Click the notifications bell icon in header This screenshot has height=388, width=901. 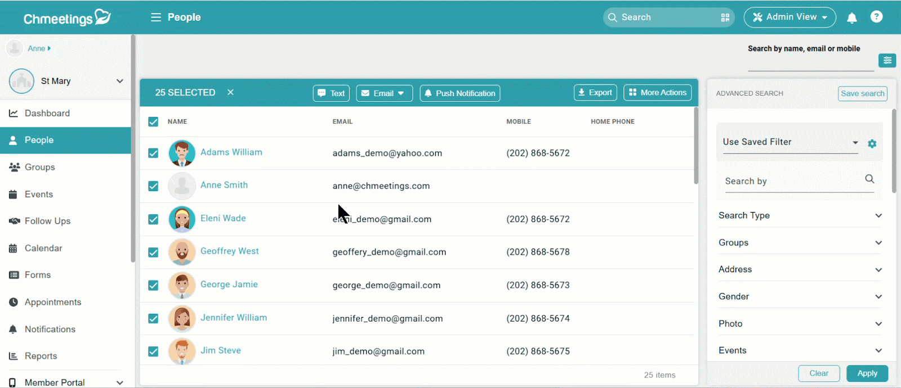point(851,18)
